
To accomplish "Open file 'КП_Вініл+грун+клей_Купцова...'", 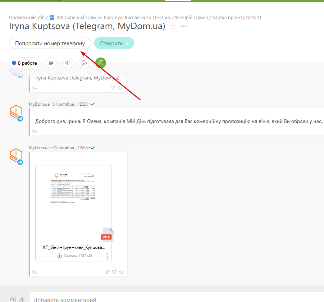I will [x=74, y=247].
